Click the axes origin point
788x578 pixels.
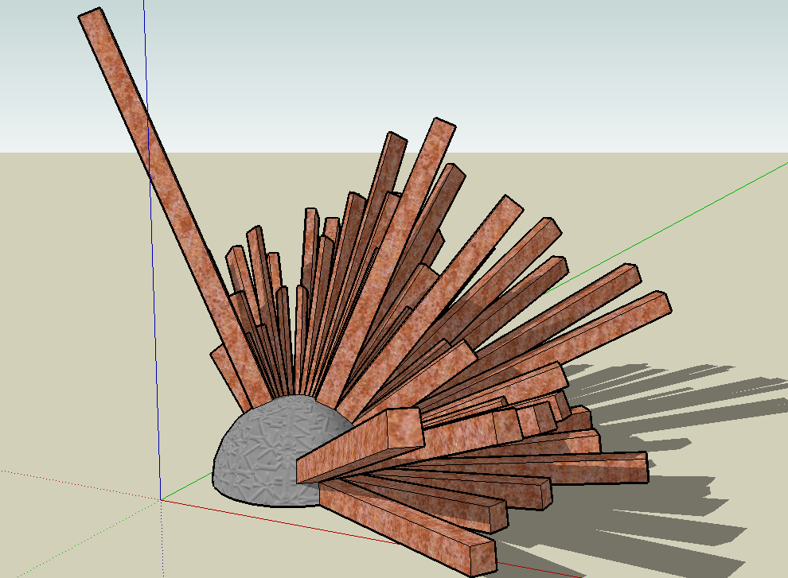(x=161, y=499)
